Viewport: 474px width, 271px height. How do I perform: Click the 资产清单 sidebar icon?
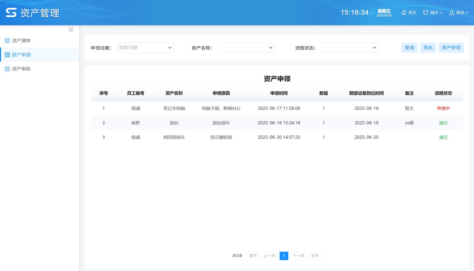pyautogui.click(x=7, y=41)
